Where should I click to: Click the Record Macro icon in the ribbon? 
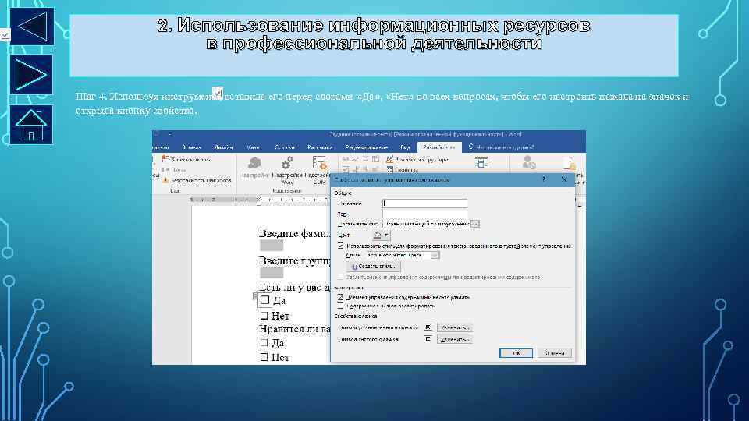[x=165, y=159]
